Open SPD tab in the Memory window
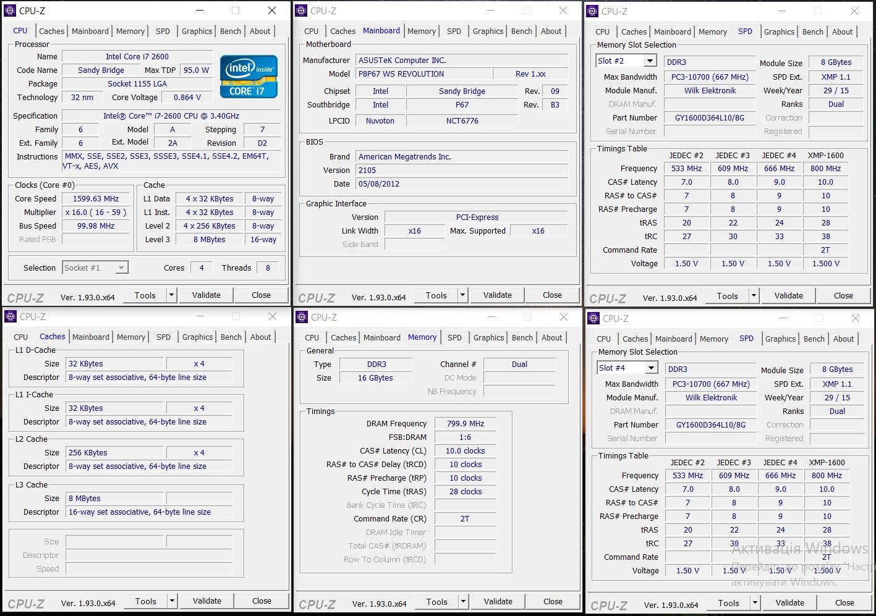 tap(454, 337)
